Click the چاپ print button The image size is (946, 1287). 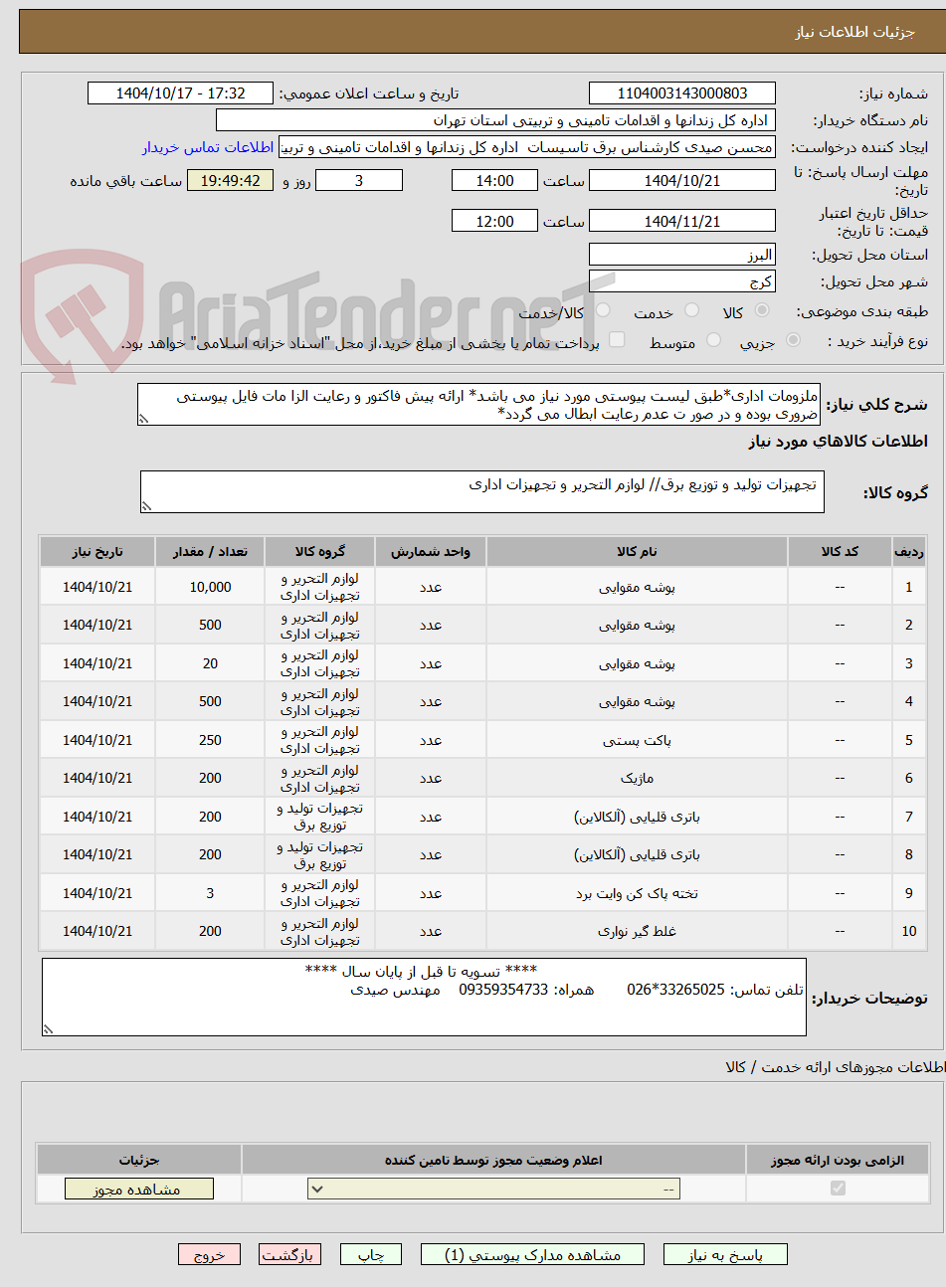pyautogui.click(x=371, y=1255)
